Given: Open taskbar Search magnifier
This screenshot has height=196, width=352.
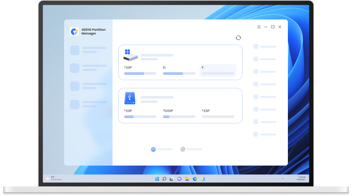Looking at the screenshot, I should (x=164, y=179).
